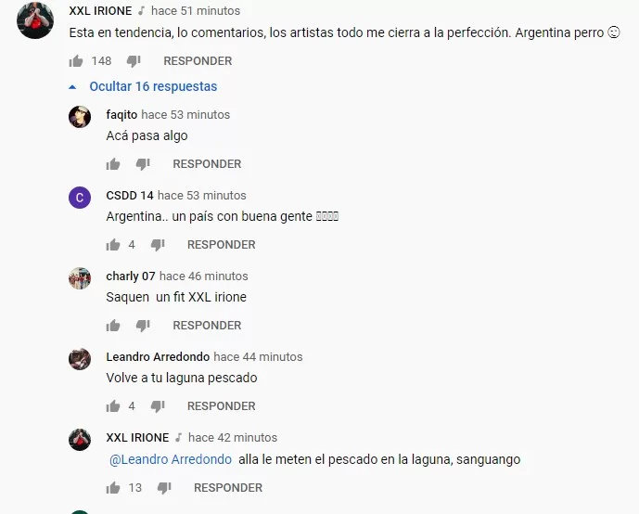The width and height of the screenshot is (639, 514).
Task: Dislike charly 07's reply about XXL irione
Action: click(143, 326)
